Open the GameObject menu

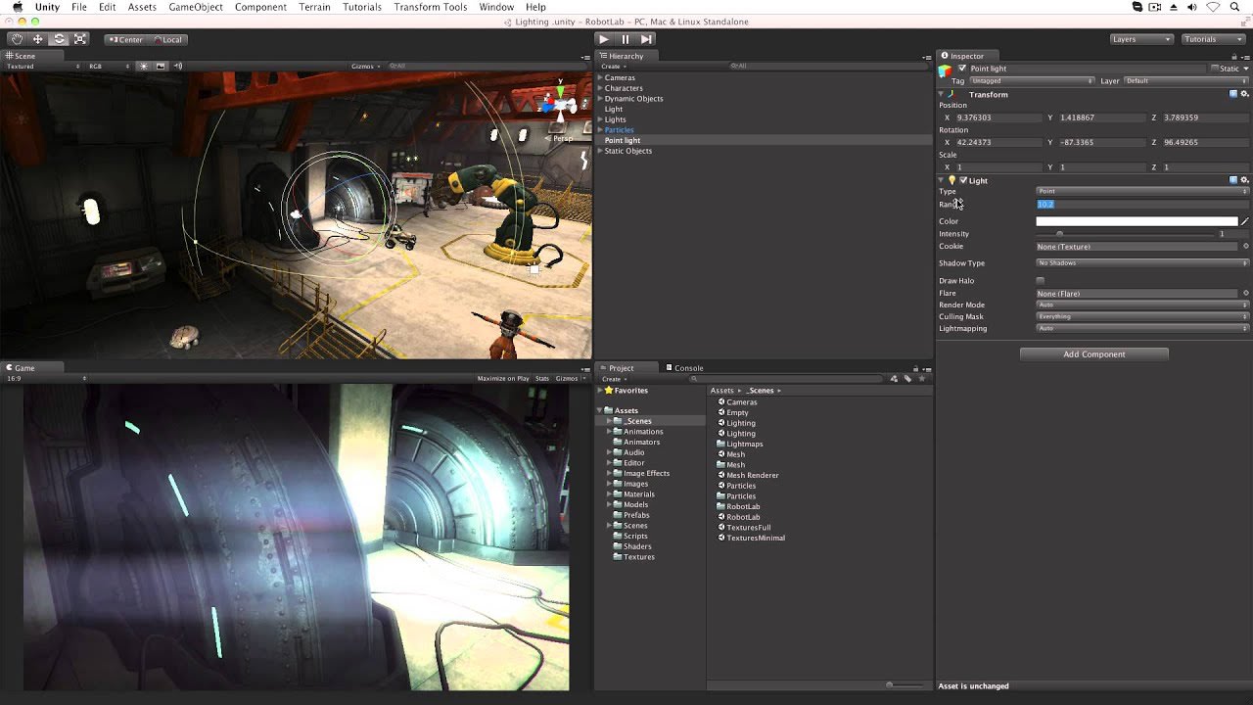(x=197, y=7)
